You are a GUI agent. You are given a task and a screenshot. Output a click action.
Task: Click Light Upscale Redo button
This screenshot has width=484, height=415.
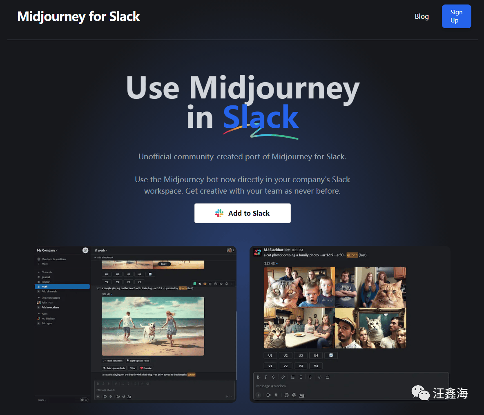click(138, 361)
